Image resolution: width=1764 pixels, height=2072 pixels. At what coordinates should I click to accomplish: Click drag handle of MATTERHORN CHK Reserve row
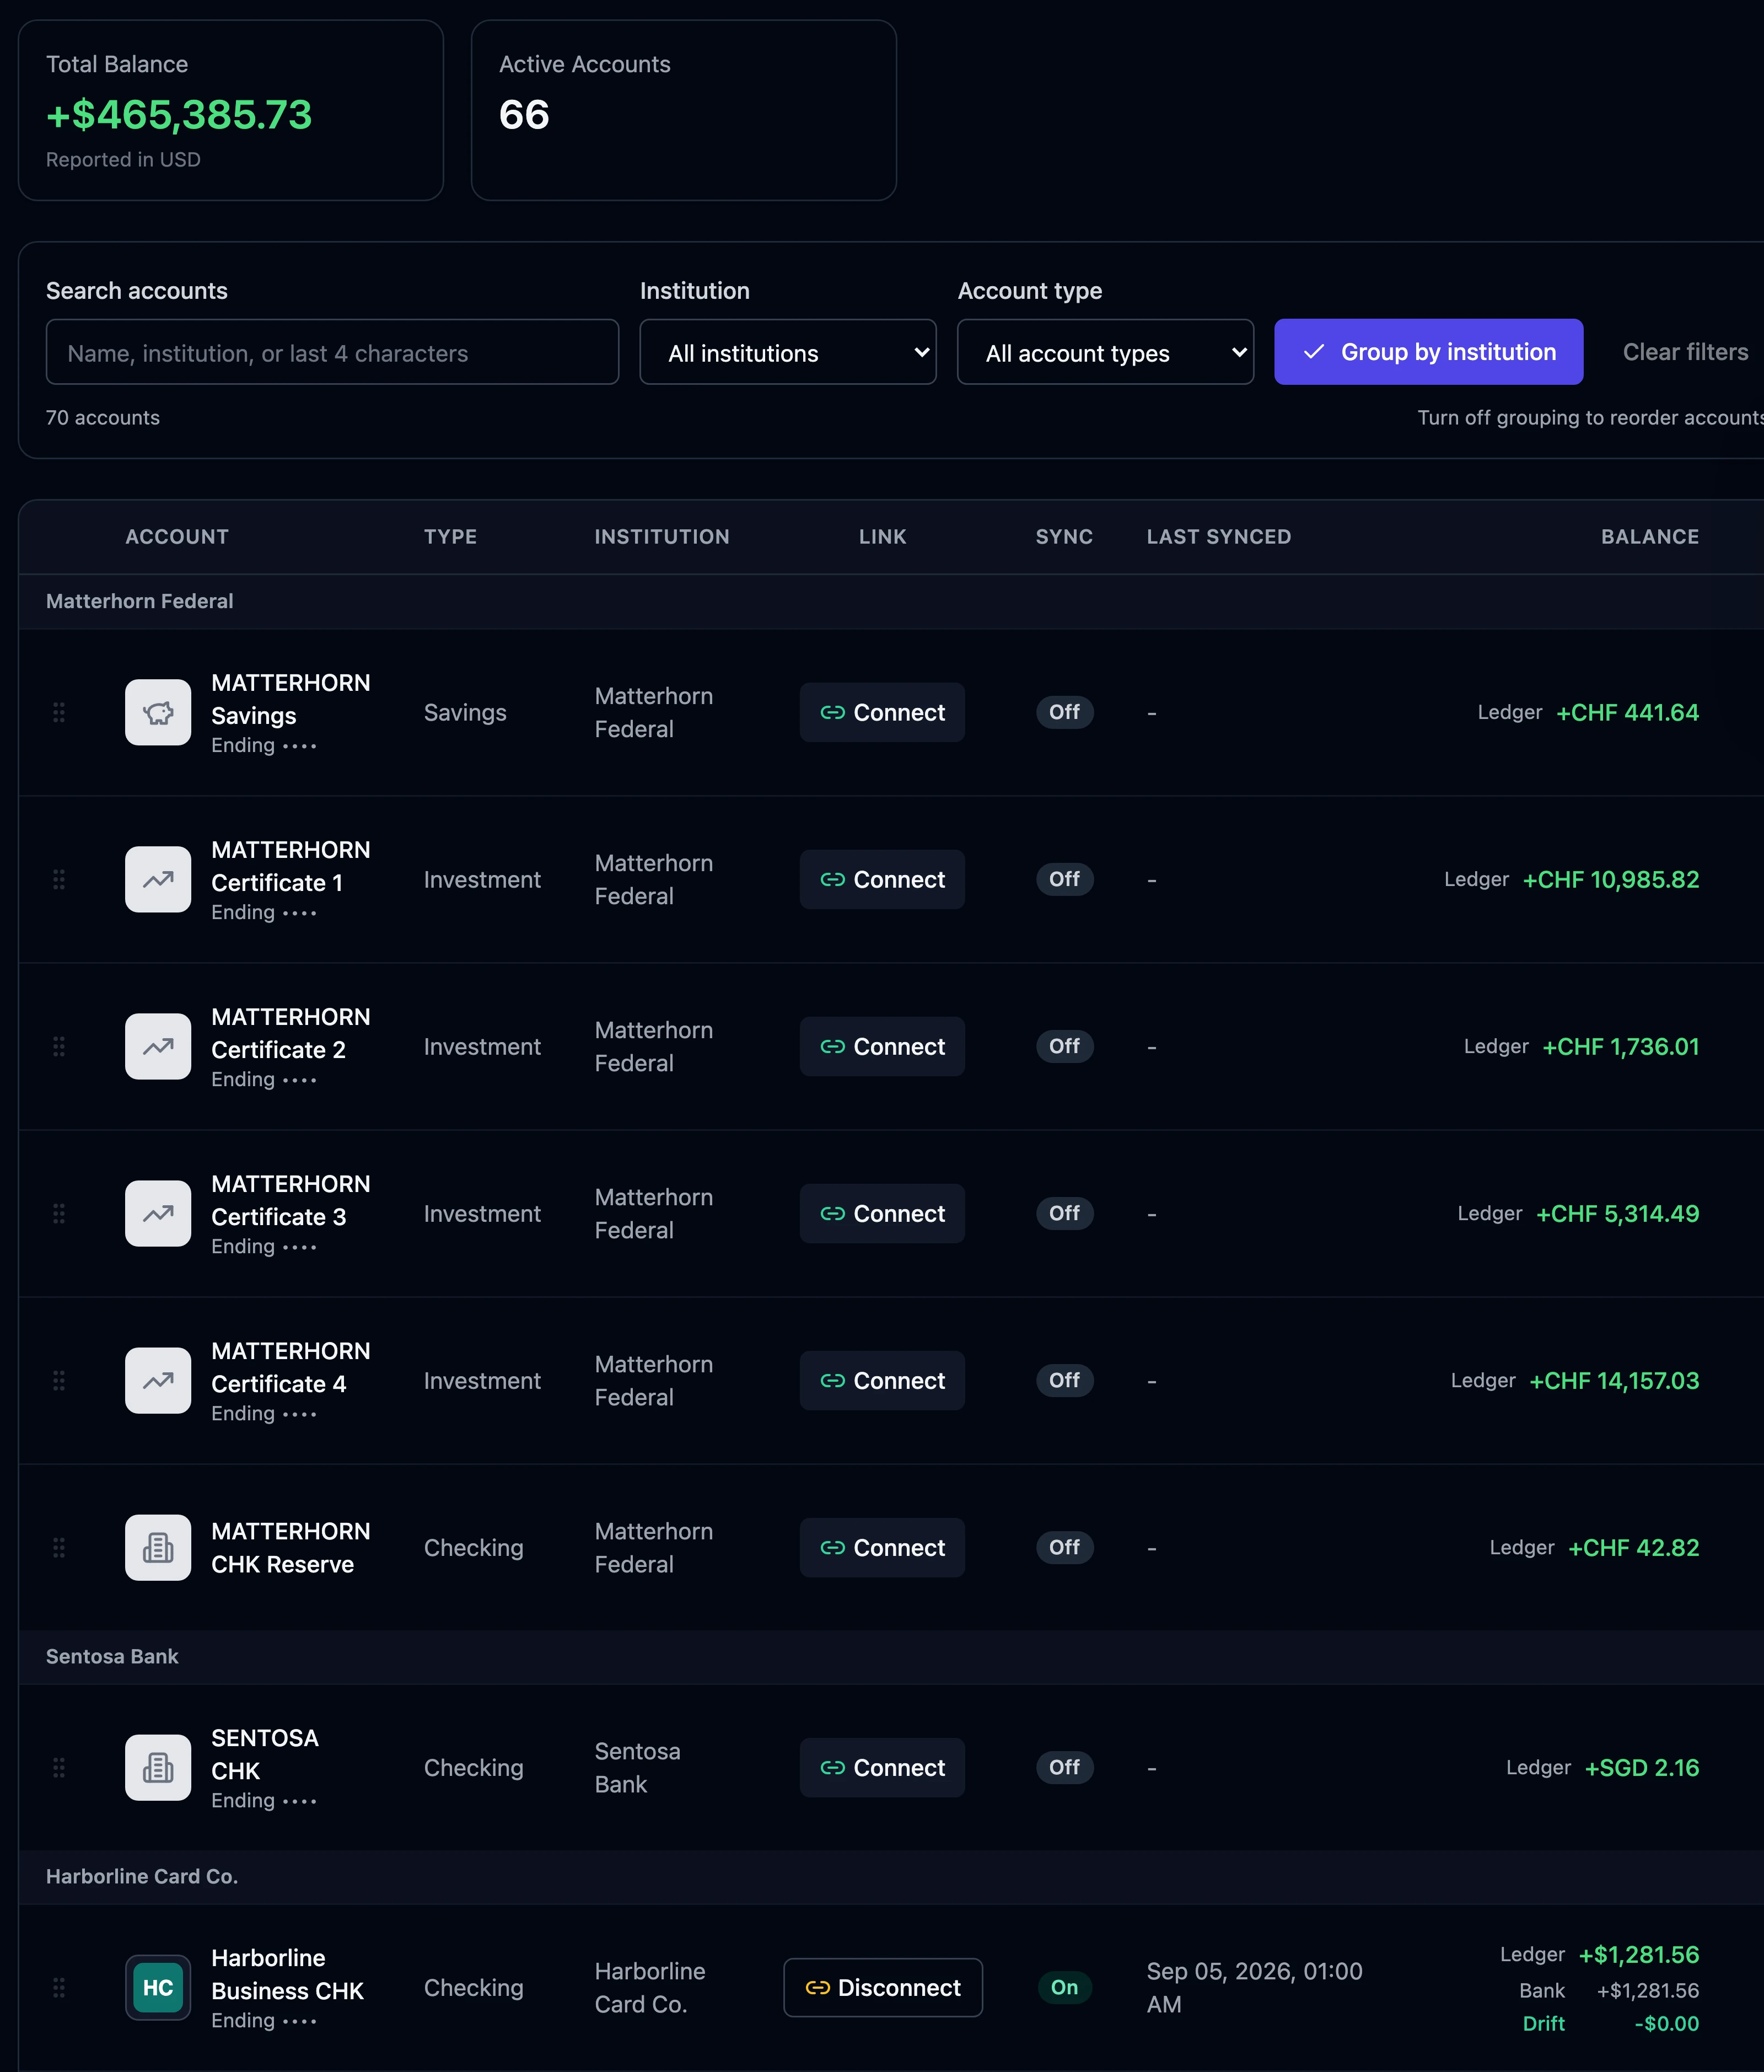[x=59, y=1547]
